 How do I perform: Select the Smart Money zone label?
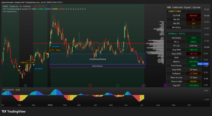click(98, 66)
